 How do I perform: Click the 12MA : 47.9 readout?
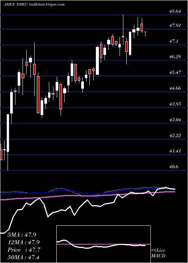23,242
